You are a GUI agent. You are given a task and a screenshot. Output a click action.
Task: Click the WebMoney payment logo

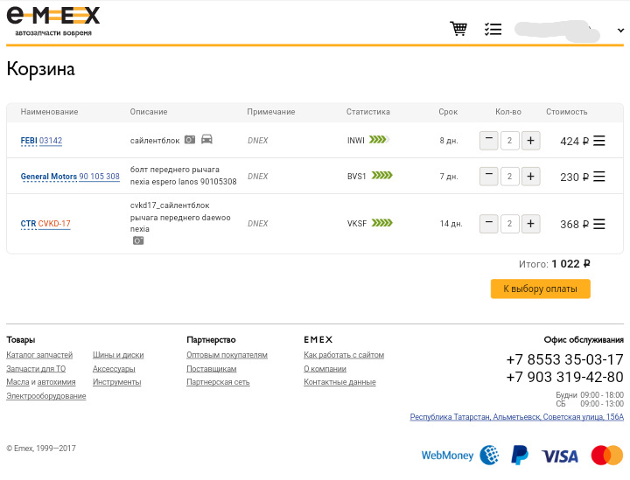460,456
